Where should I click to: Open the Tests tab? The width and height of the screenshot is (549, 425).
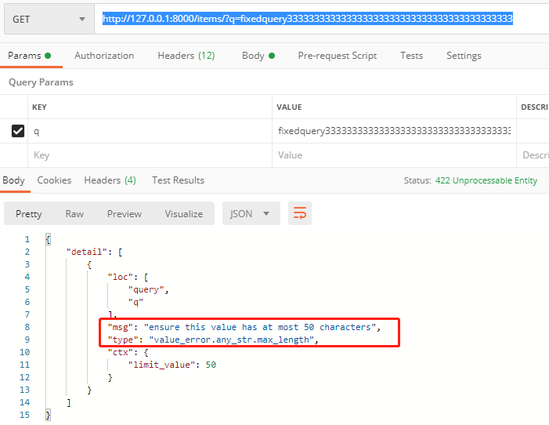(x=411, y=56)
